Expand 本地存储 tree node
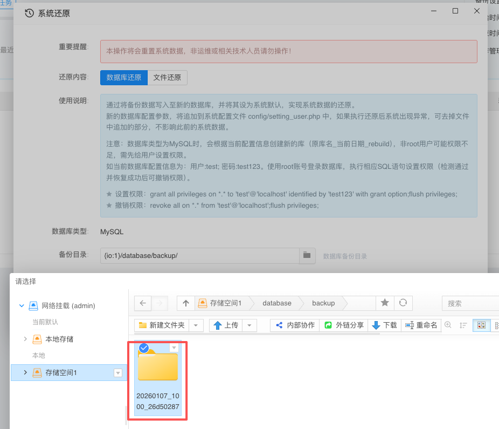The height and width of the screenshot is (429, 499). (x=25, y=339)
